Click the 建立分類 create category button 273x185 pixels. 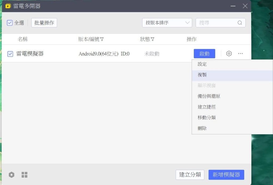point(190,175)
